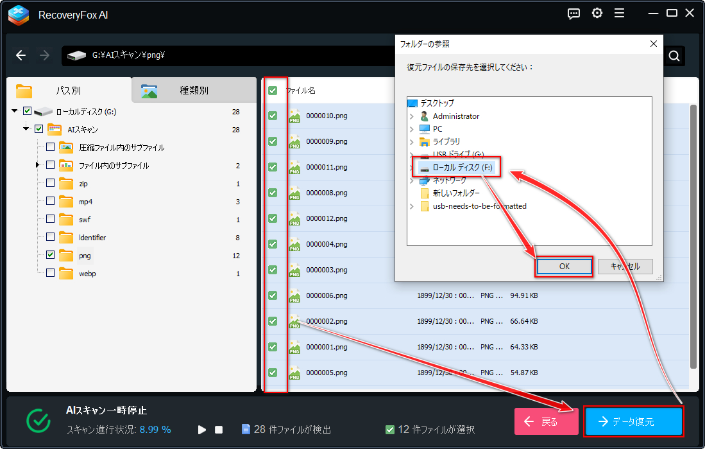Viewport: 705px width, 449px height.
Task: Click the feedback chat icon in title bar
Action: click(573, 13)
